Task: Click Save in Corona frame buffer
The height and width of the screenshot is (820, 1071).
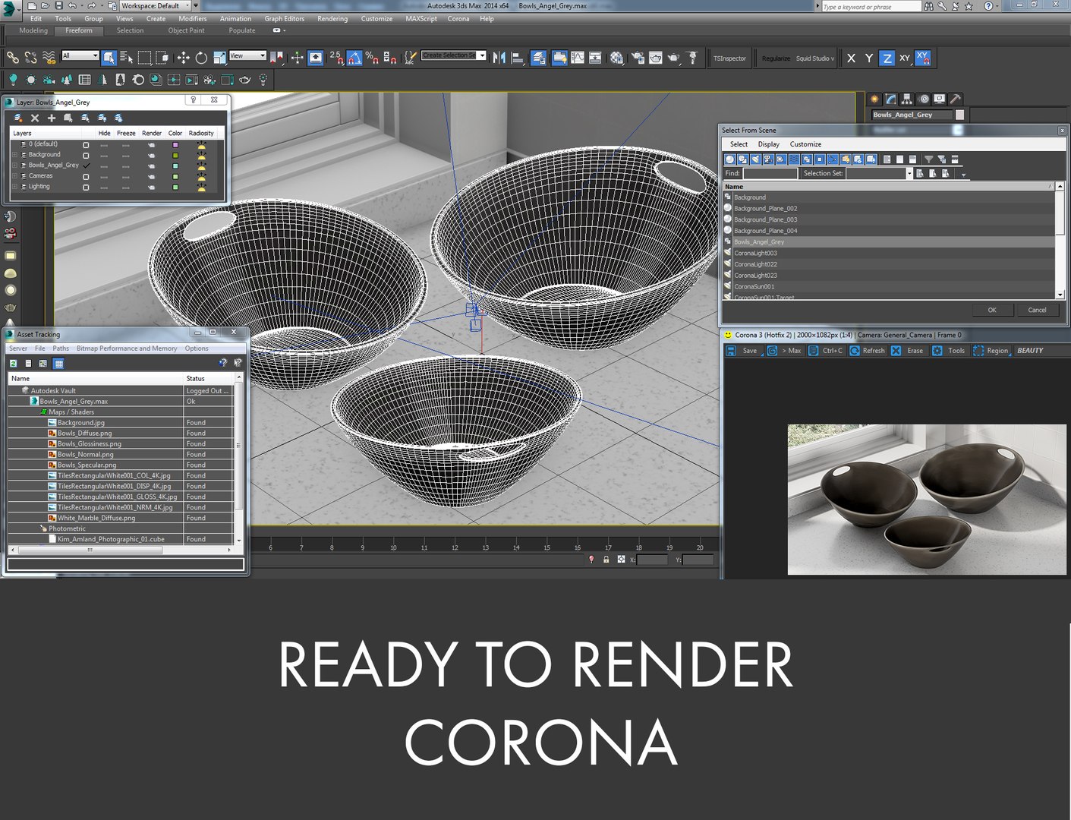Action: tap(742, 351)
